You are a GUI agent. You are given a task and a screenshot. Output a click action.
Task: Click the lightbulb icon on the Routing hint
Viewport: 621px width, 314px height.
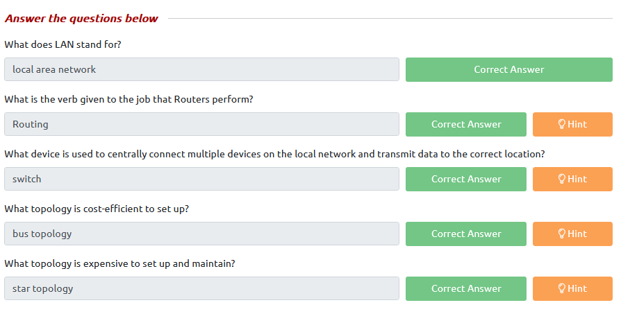561,124
